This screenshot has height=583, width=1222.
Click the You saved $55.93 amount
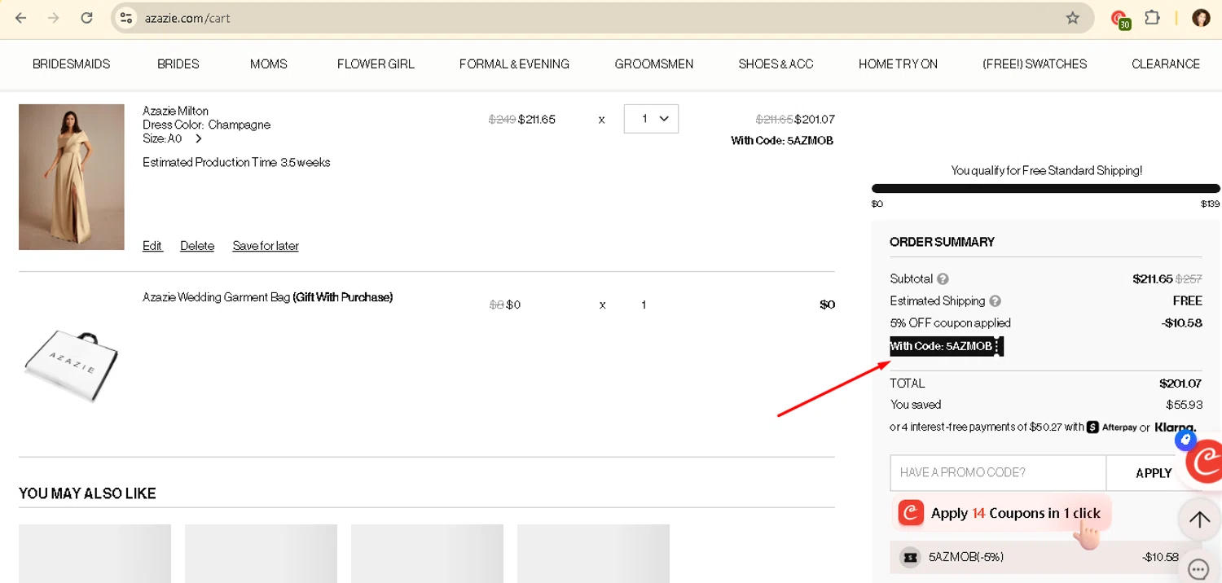point(1184,405)
